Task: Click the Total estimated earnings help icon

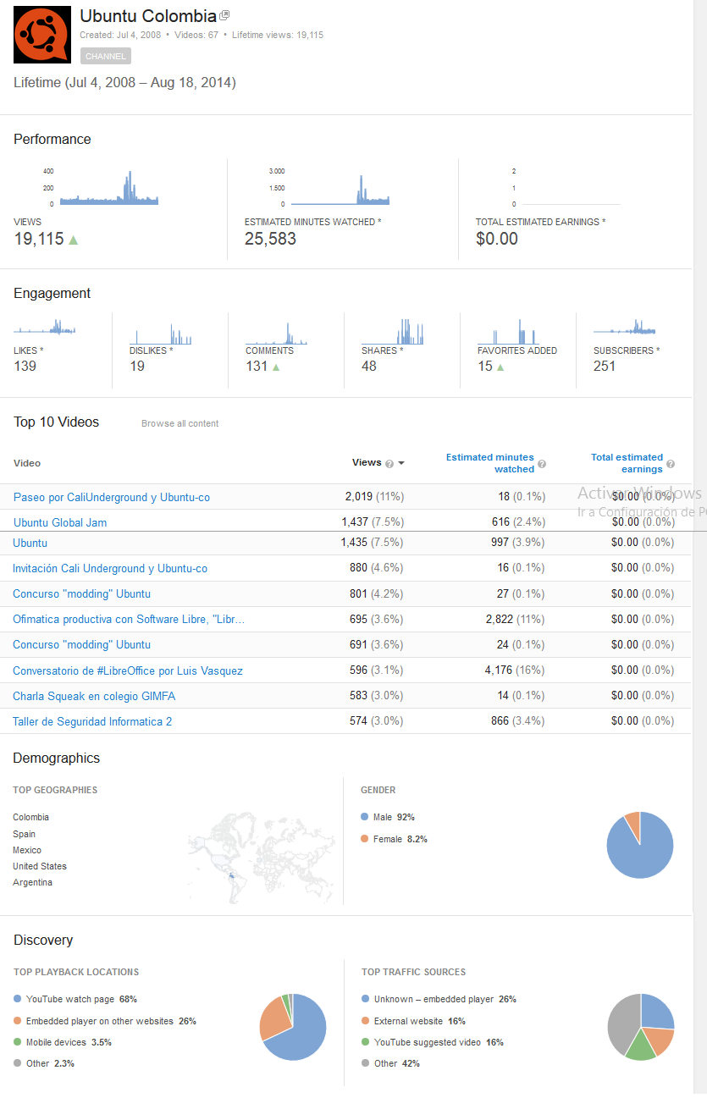Action: [671, 464]
